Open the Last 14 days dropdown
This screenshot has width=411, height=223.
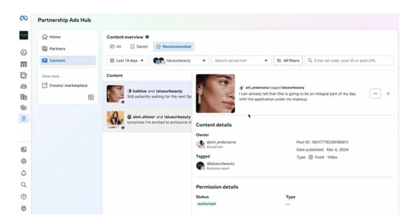[127, 61]
